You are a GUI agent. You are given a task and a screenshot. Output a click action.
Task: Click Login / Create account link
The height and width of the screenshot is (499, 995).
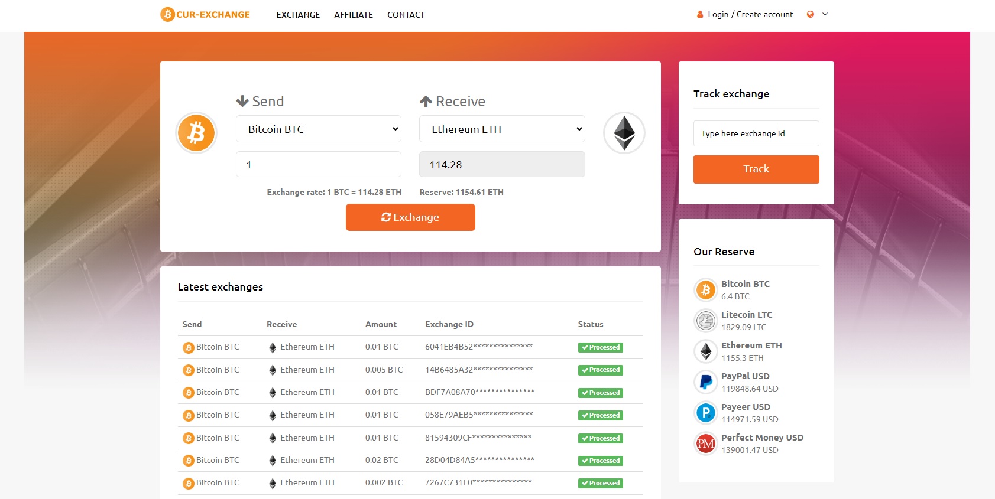click(750, 14)
